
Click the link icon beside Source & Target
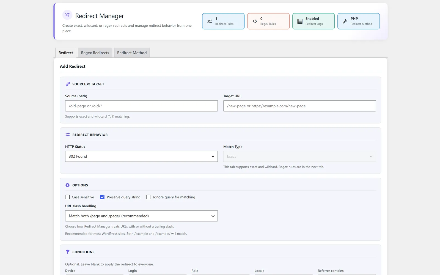[x=68, y=84]
